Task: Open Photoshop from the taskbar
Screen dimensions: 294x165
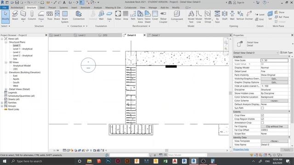Action: pyautogui.click(x=108, y=161)
